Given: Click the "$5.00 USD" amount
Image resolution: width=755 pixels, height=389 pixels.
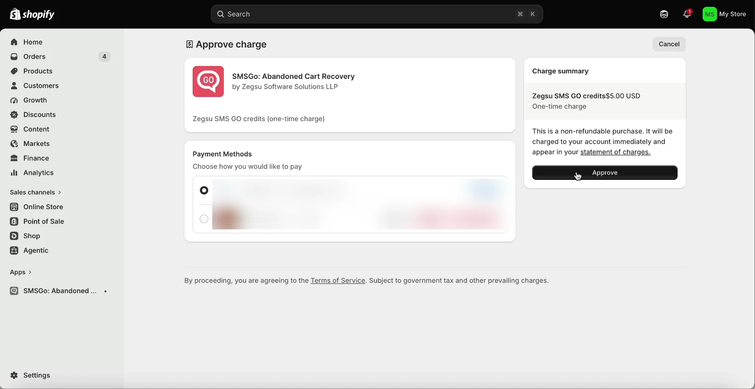Looking at the screenshot, I should 623,96.
